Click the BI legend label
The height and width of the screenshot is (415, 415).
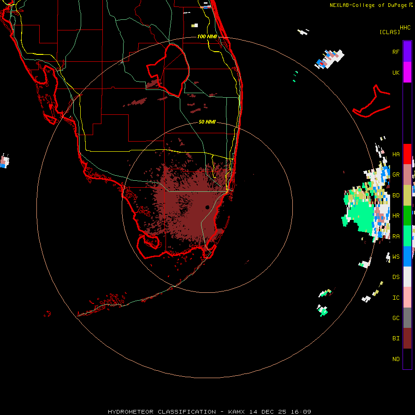(x=396, y=338)
